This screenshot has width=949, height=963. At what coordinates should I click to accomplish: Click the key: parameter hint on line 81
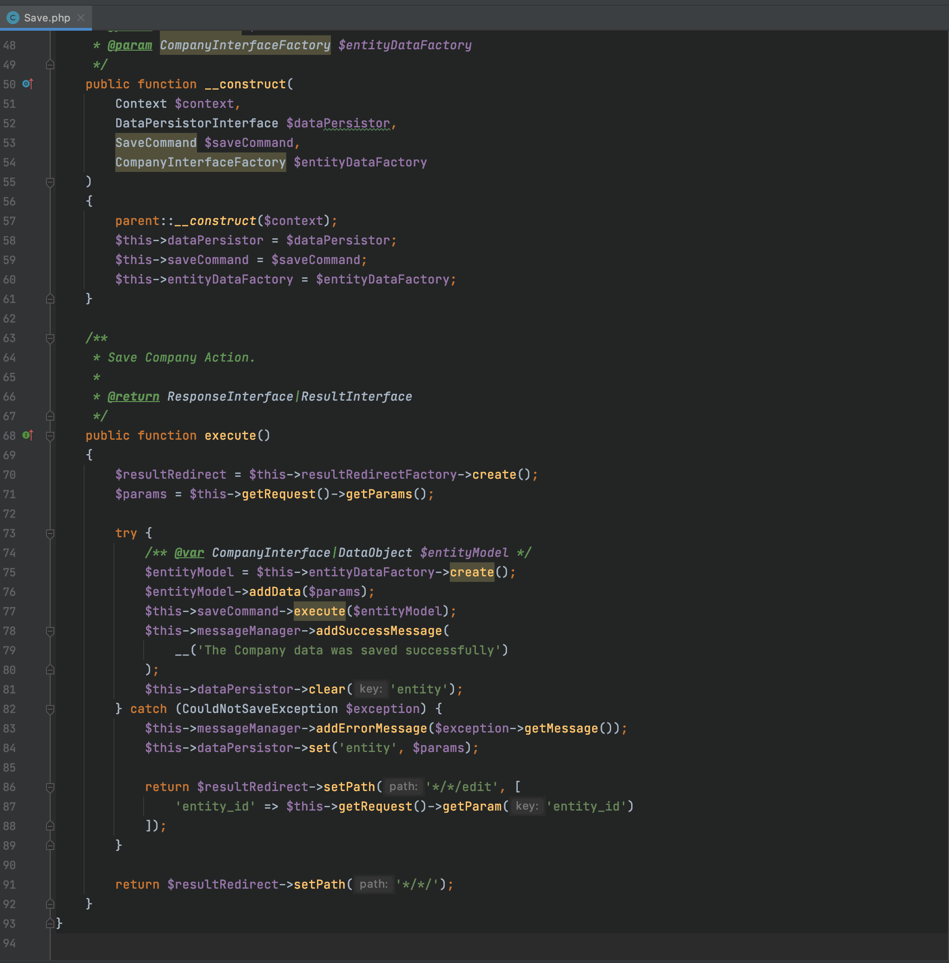(x=371, y=689)
